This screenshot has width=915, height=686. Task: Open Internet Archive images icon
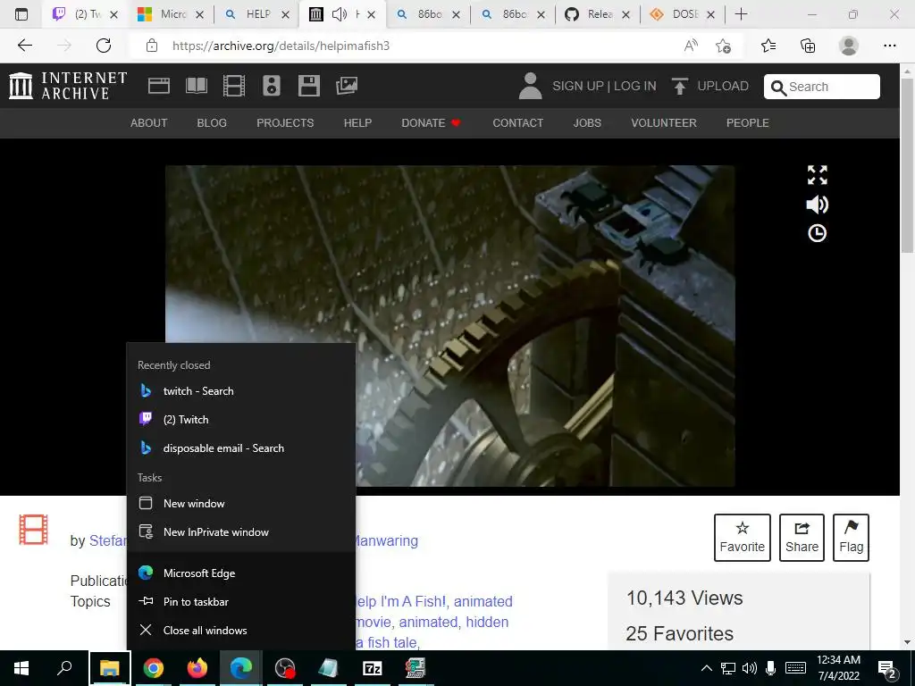click(x=347, y=86)
